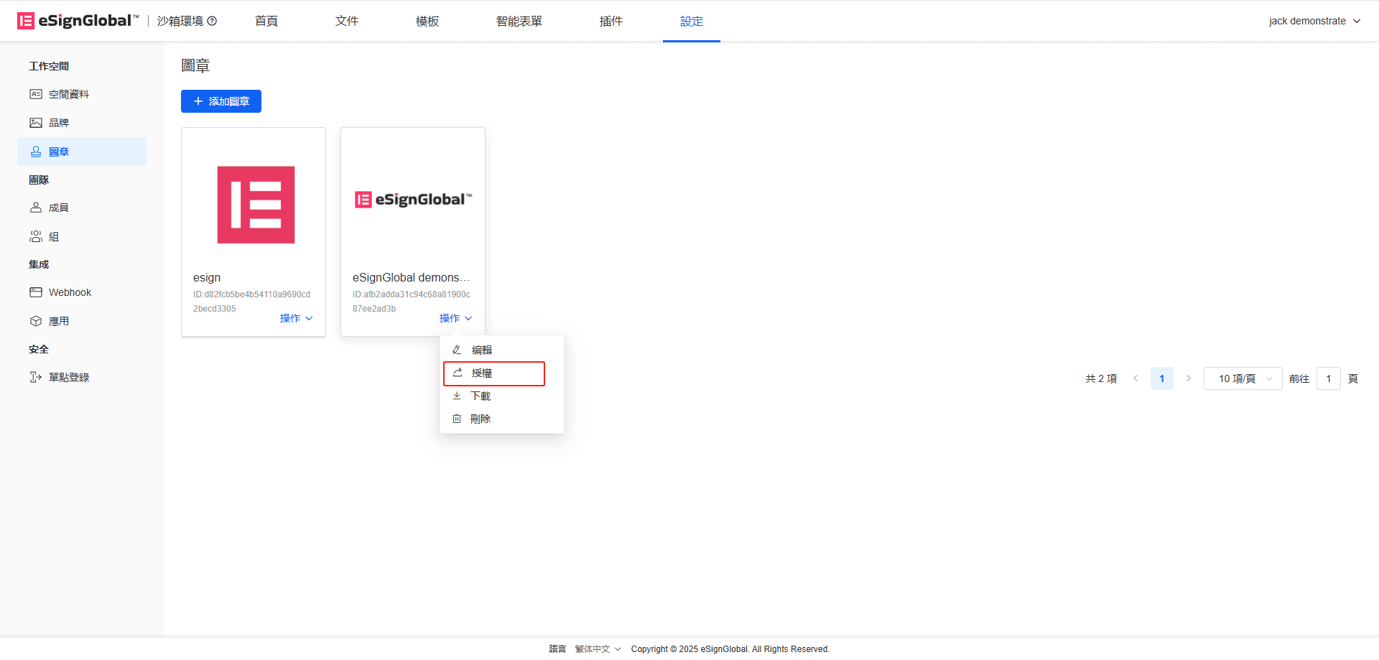
Task: Go to 智能表單 tab
Action: point(519,22)
